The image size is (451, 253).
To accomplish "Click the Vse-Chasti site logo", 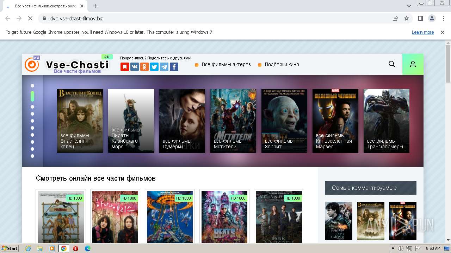I will (x=67, y=64).
